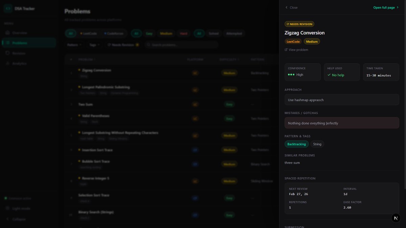Sort by the Problem column header
Image resolution: width=406 pixels, height=228 pixels.
pyautogui.click(x=87, y=59)
